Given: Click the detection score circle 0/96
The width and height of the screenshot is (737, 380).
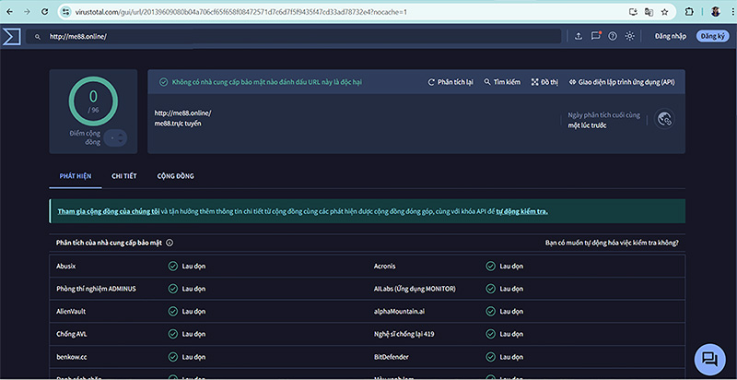Looking at the screenshot, I should click(x=93, y=101).
